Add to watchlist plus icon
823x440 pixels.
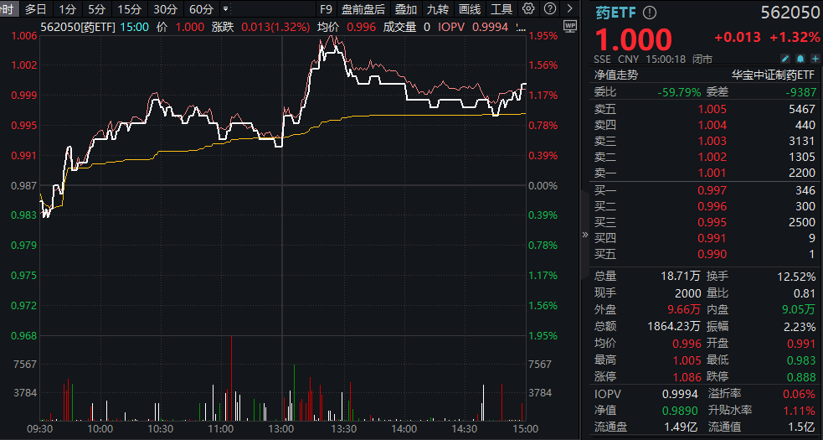click(x=814, y=59)
